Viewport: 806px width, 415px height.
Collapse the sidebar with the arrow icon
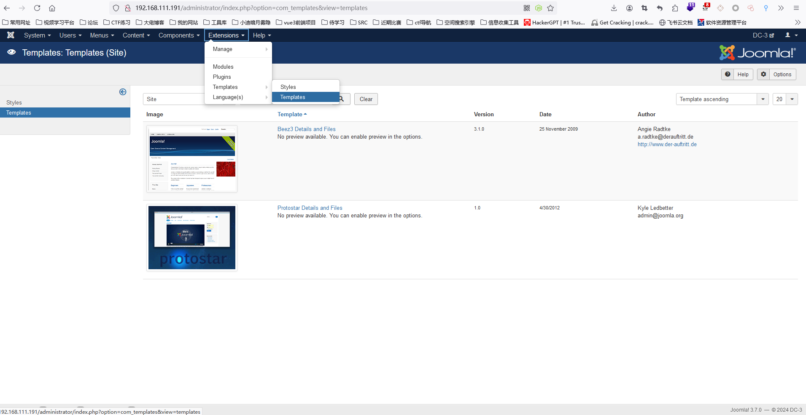(x=123, y=92)
